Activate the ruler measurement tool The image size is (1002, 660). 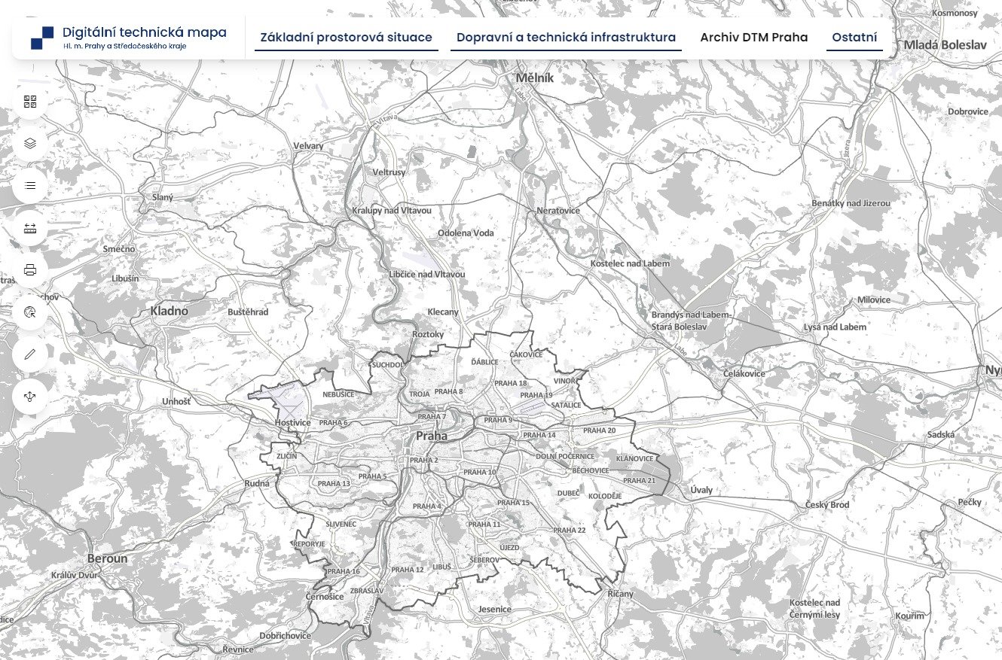(x=31, y=228)
